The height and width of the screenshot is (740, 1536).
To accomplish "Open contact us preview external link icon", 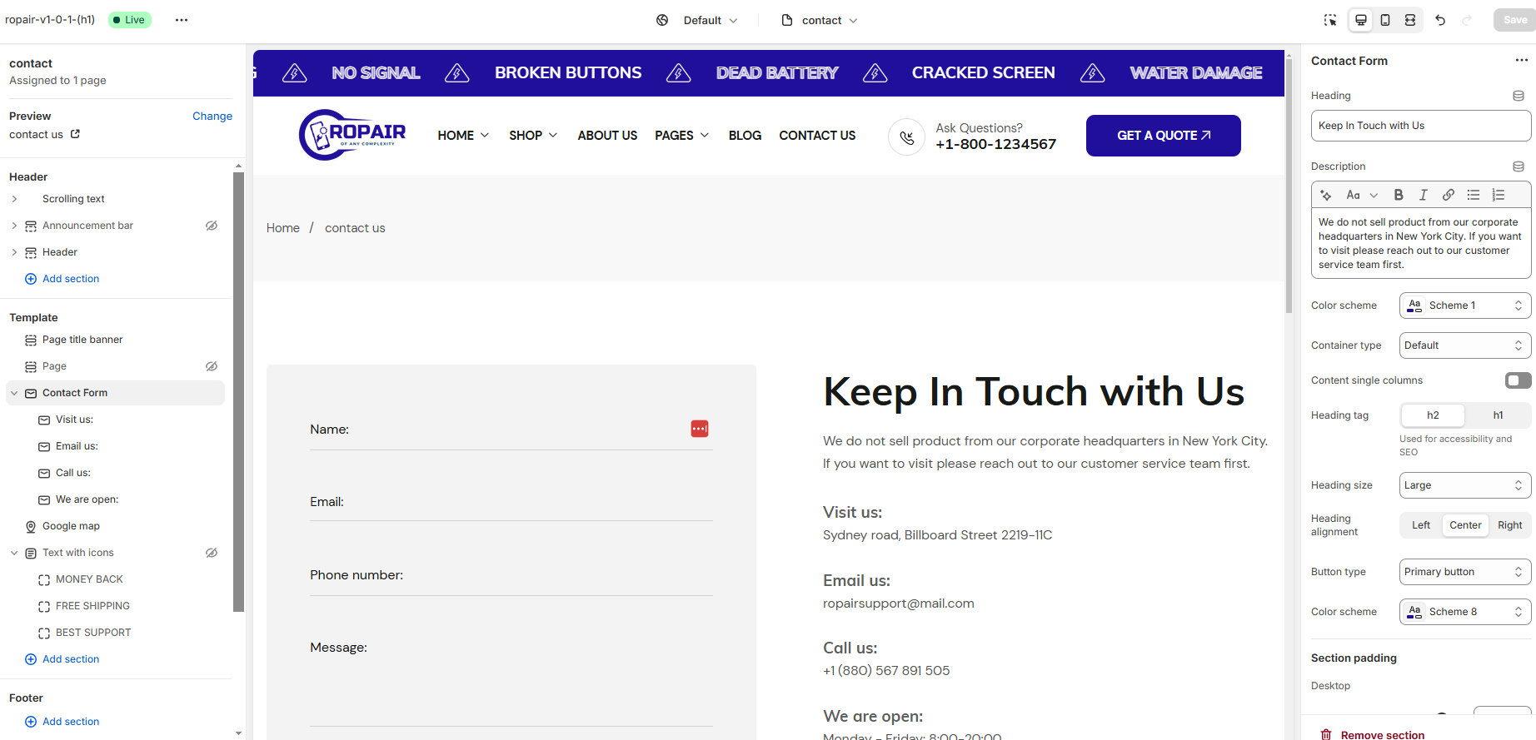I will 75,134.
